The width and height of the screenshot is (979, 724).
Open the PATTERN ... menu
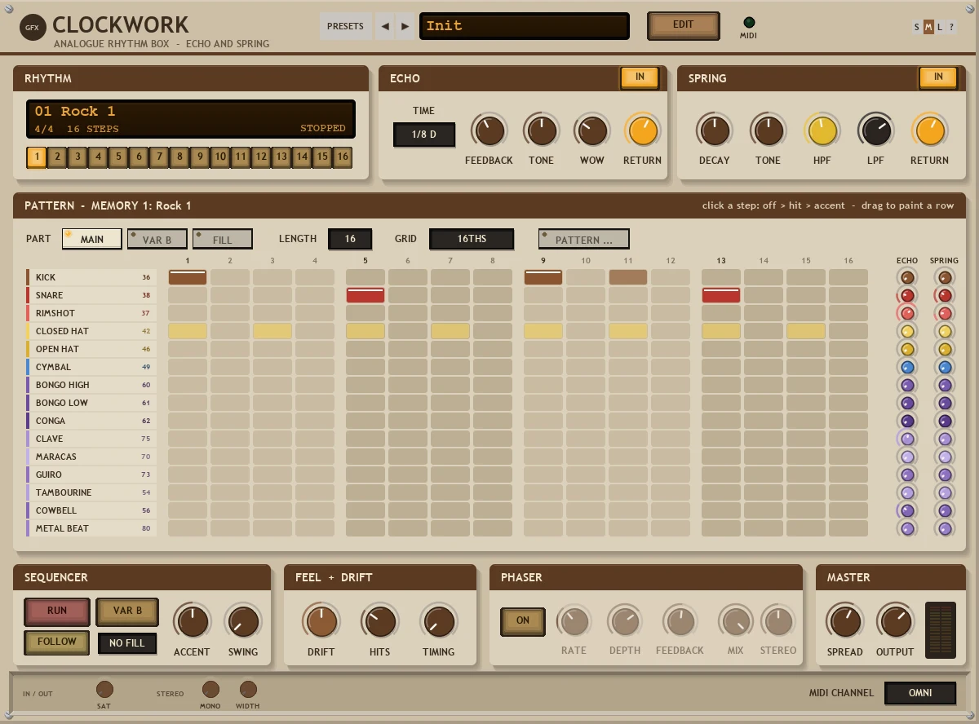click(584, 239)
